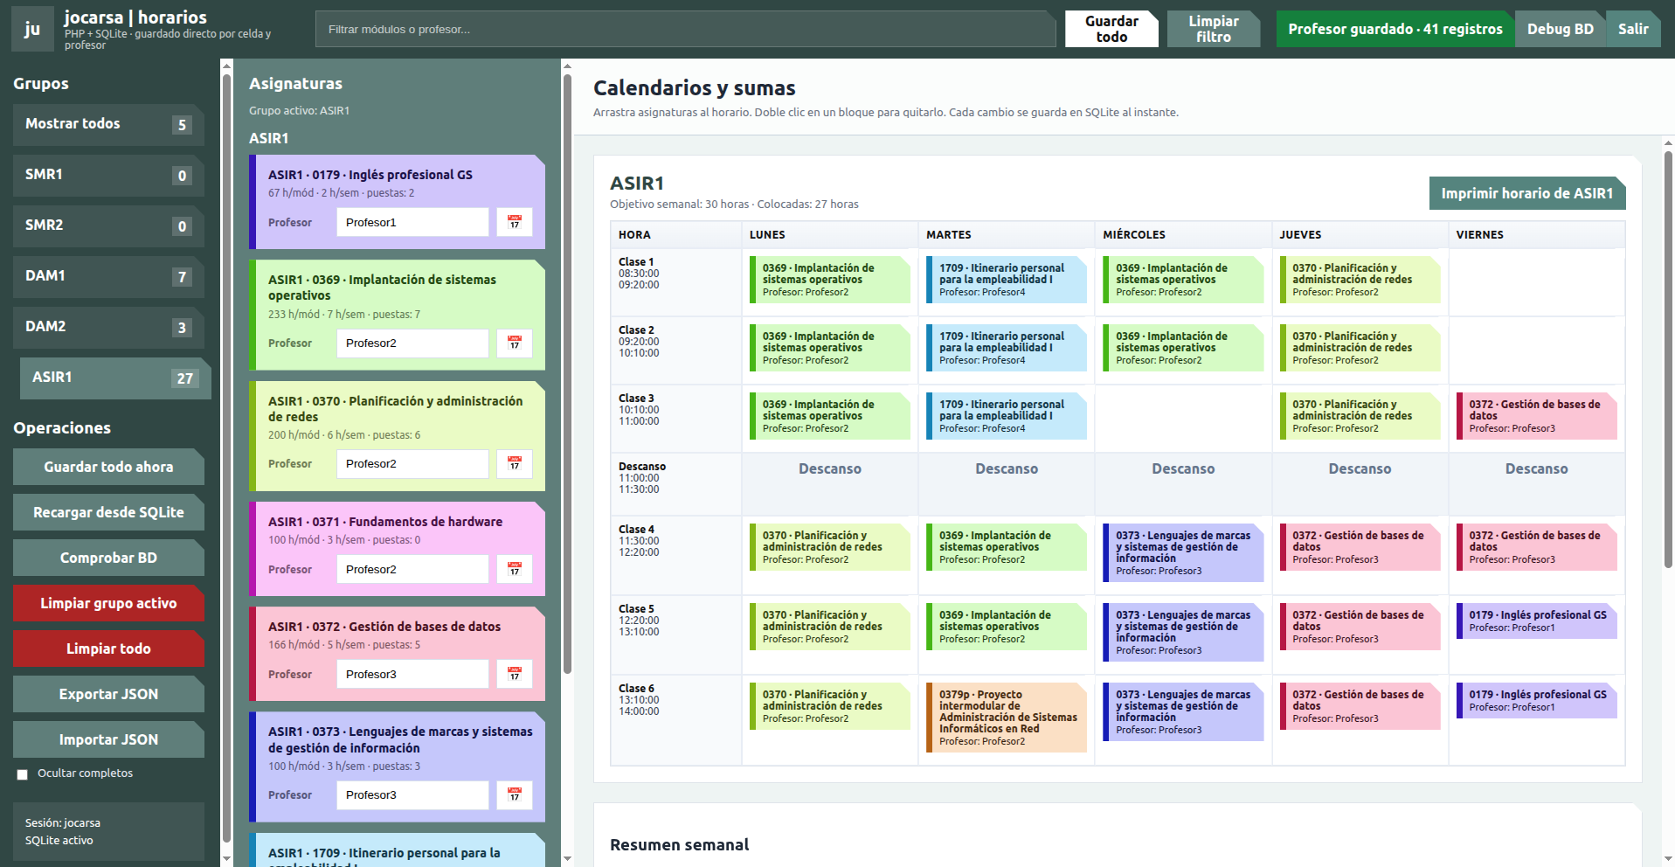Viewport: 1675px width, 867px height.
Task: Click the calendar icon for Fundamentos de hardware
Action: coord(515,569)
